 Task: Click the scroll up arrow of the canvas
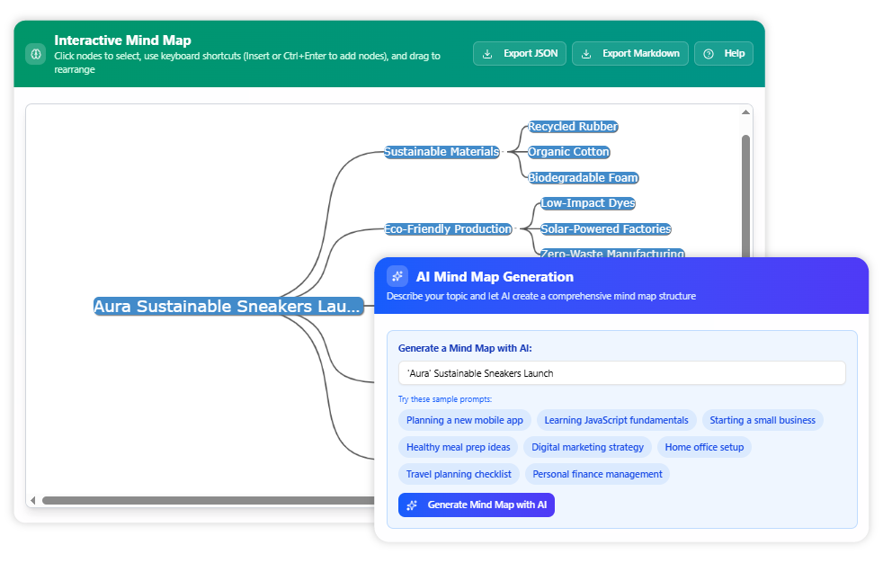[x=745, y=112]
